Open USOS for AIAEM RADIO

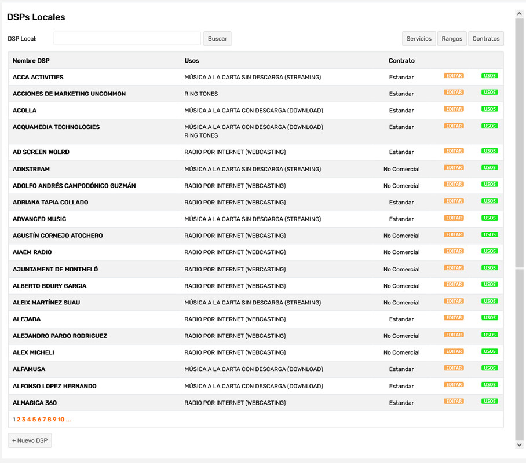click(490, 251)
